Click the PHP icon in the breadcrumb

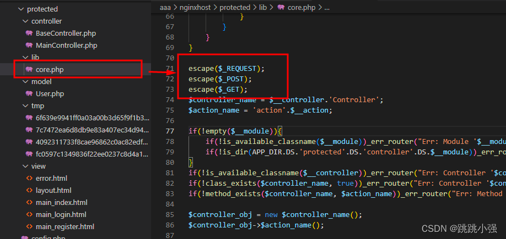point(281,7)
